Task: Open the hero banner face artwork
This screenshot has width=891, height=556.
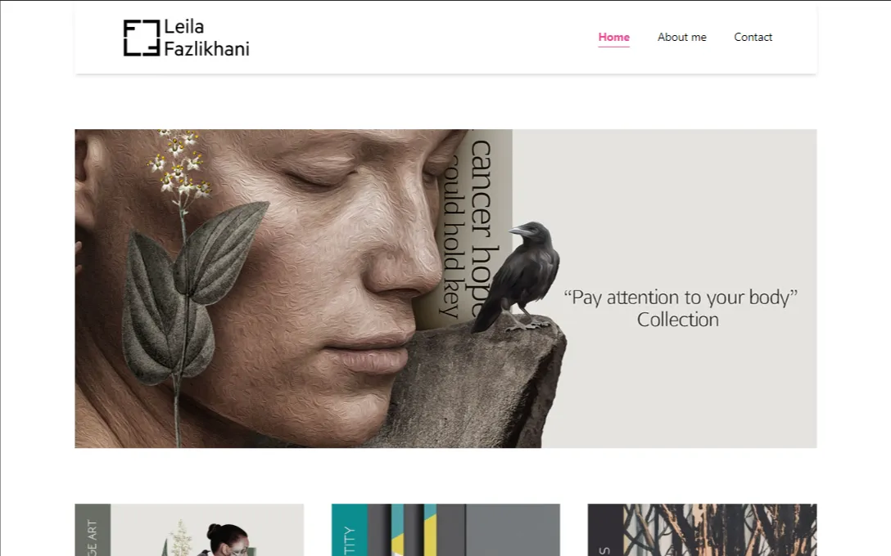Action: 445,289
